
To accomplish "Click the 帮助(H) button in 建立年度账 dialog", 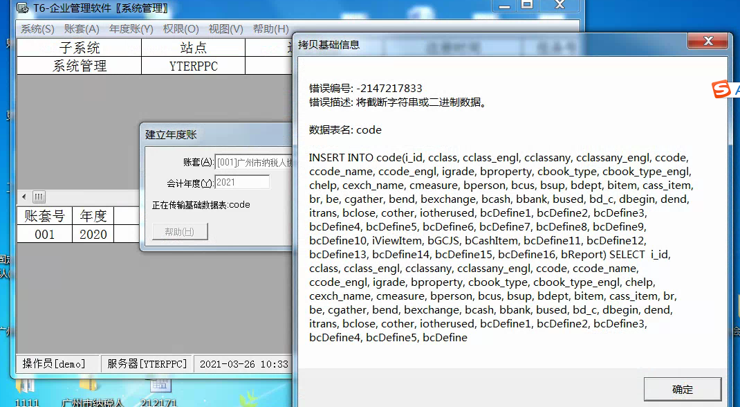I will point(179,231).
